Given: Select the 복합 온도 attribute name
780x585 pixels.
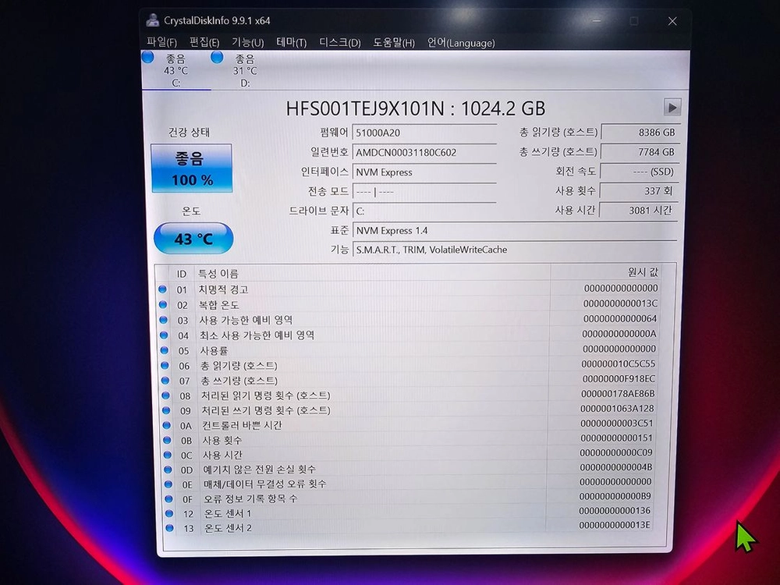Looking at the screenshot, I should click(219, 305).
